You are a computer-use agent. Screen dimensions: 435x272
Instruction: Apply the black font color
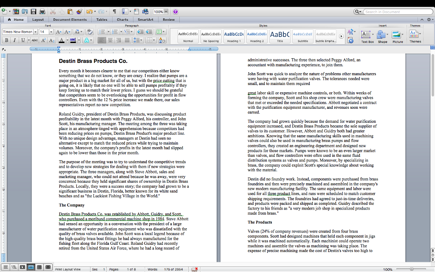pos(62,40)
